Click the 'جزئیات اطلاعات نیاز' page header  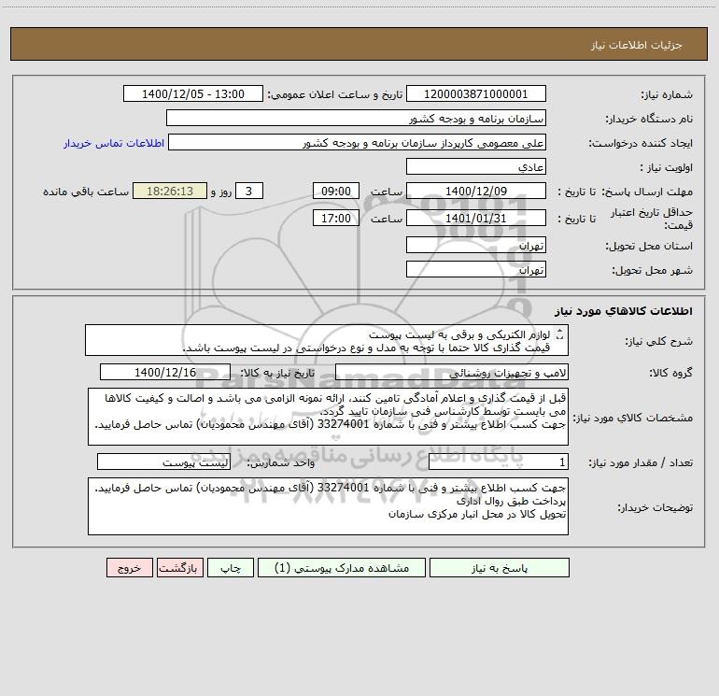[x=636, y=45]
